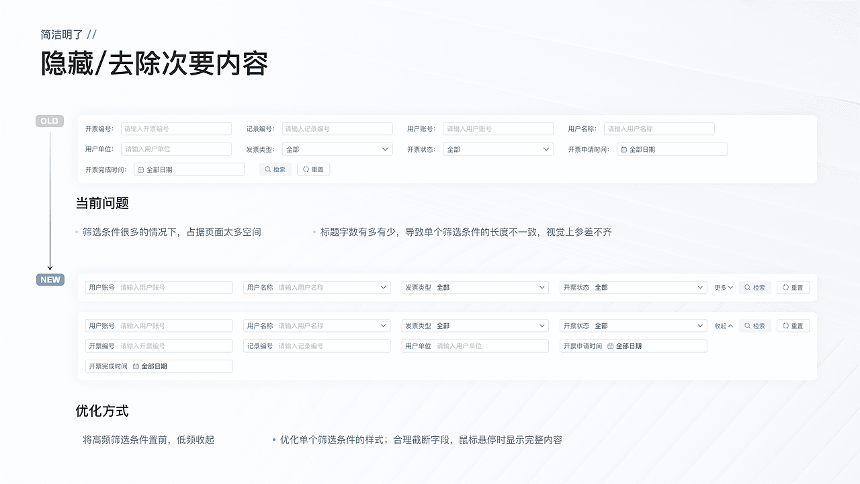Click the 优化方式 heading

[102, 411]
